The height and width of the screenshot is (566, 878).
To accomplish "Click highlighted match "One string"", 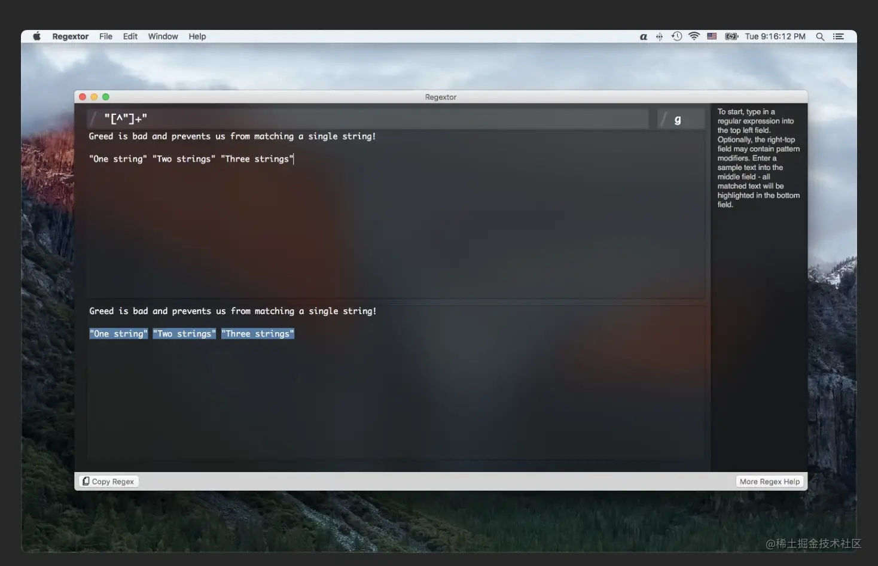I will tap(118, 334).
